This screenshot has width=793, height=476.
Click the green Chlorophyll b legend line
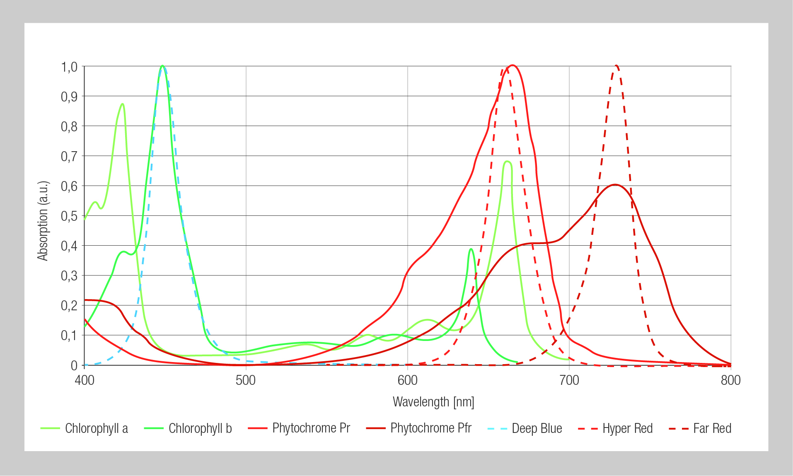tap(154, 428)
